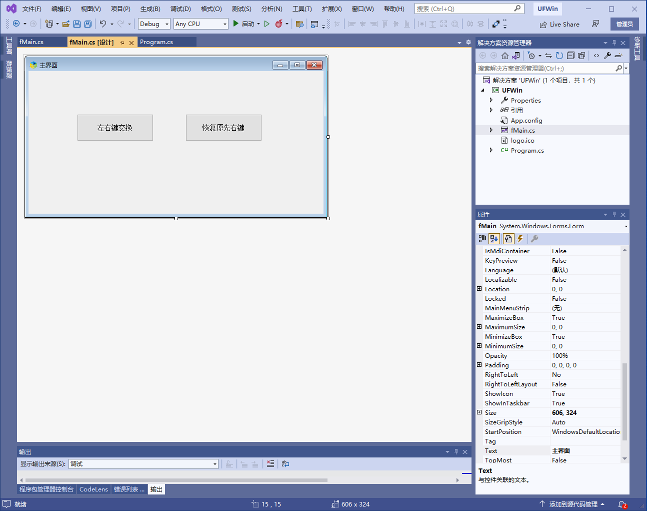Click the main search box (Ctrl+Q)
This screenshot has width=647, height=511.
[x=469, y=9]
